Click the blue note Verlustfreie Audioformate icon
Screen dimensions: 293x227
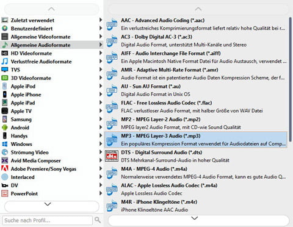5,62
